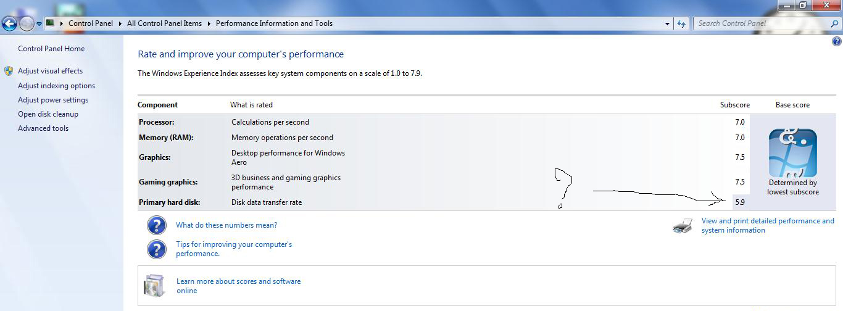Image resolution: width=843 pixels, height=311 pixels.
Task: Click the Gaming graphics: row label
Action: (168, 182)
